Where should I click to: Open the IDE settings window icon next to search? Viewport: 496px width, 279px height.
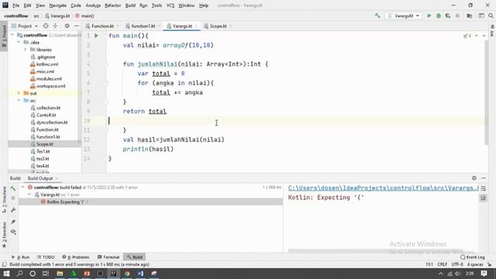[481, 15]
